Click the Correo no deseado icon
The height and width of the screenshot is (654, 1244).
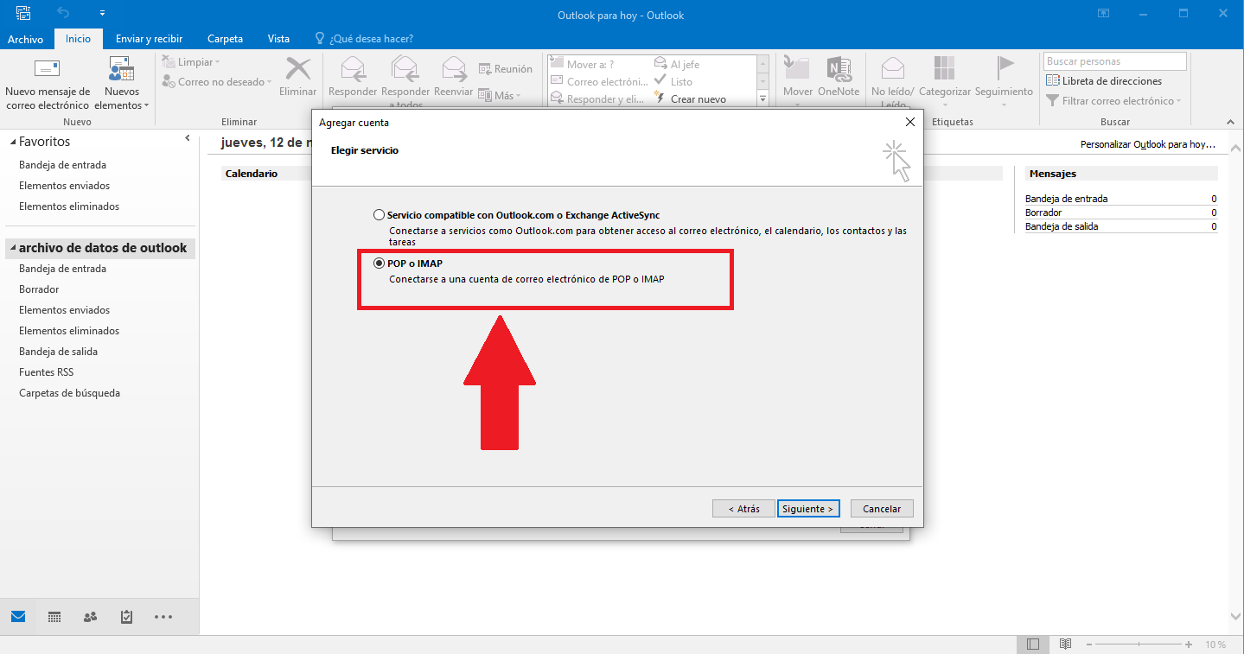pos(169,82)
